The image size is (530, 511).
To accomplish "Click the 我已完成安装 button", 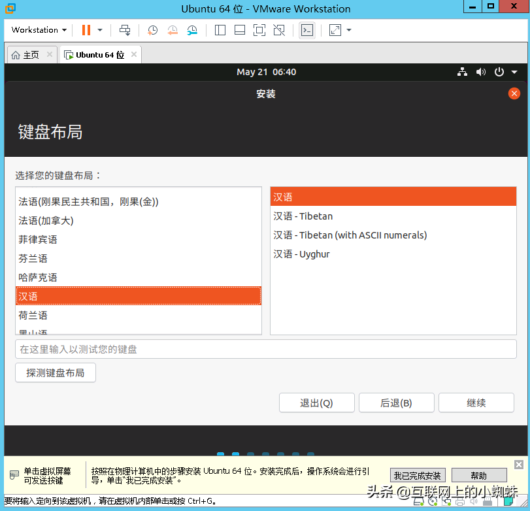I will point(418,475).
